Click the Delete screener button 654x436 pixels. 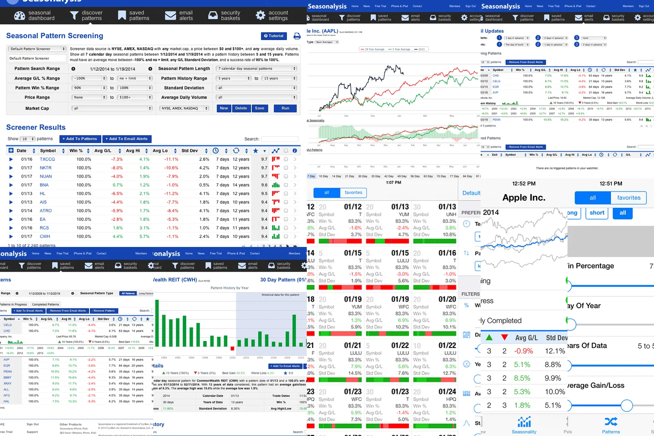(241, 108)
